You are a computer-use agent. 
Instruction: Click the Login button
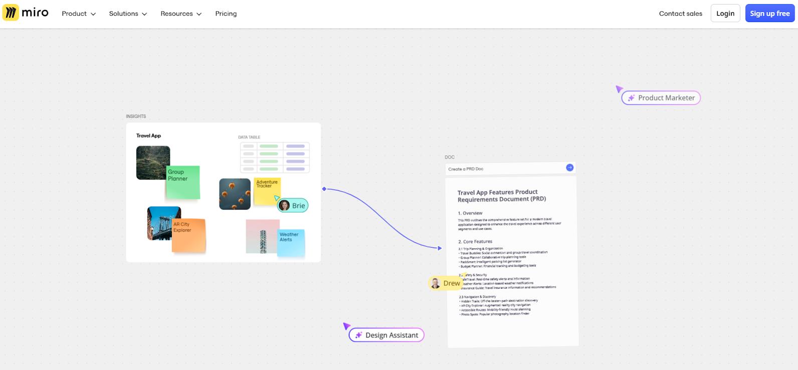[x=725, y=14]
